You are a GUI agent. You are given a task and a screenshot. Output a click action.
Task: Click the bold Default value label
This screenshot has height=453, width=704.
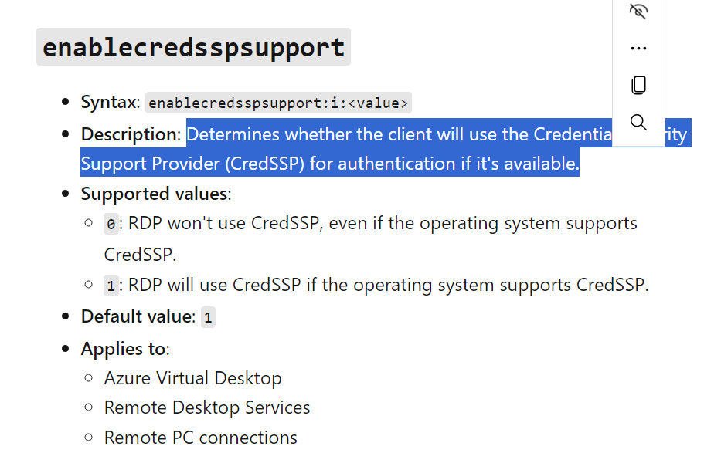(138, 316)
